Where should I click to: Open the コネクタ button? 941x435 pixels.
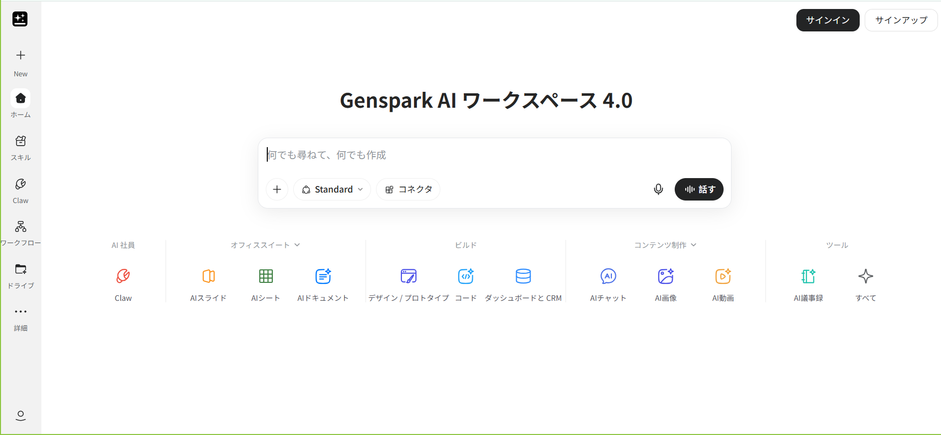tap(408, 190)
